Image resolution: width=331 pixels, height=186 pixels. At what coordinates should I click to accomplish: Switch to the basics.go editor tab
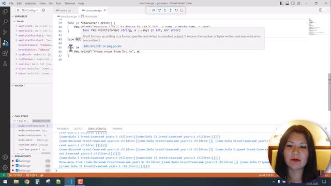point(65,10)
